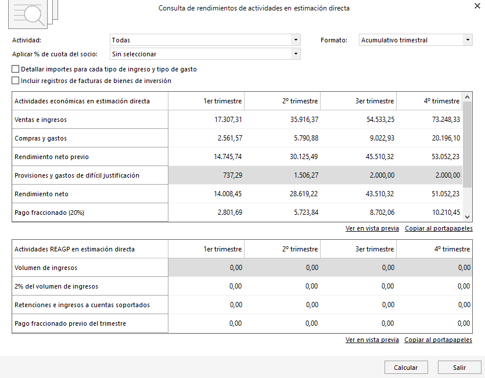
Task: Open Aplicar % de cuota del socio dropdown
Action: tap(205, 54)
